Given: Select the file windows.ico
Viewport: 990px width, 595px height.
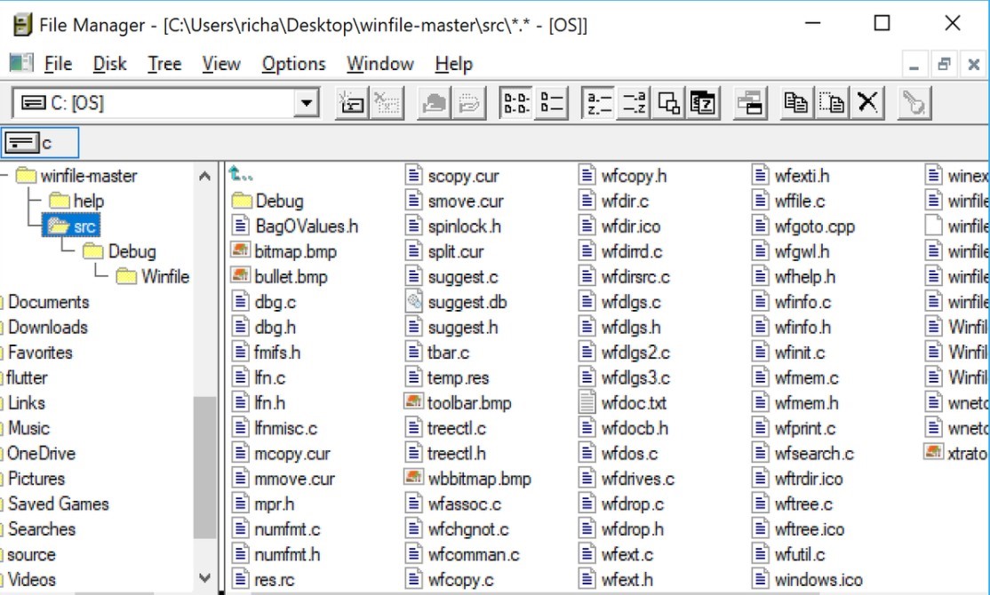Looking at the screenshot, I should click(x=808, y=579).
